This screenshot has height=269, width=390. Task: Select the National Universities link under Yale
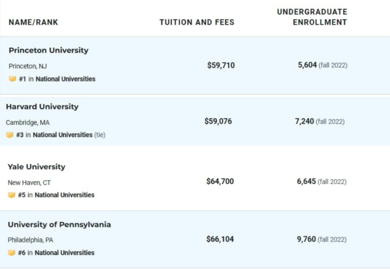(x=64, y=195)
